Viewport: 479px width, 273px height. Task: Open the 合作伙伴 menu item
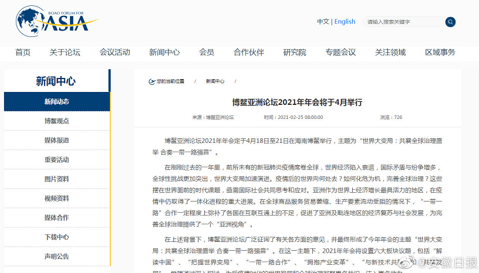[x=249, y=52]
